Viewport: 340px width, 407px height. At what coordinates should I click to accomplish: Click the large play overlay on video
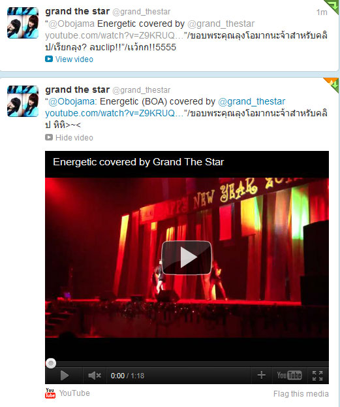click(x=187, y=257)
